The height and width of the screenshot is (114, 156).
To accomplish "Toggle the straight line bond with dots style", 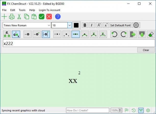I will [x=76, y=34].
